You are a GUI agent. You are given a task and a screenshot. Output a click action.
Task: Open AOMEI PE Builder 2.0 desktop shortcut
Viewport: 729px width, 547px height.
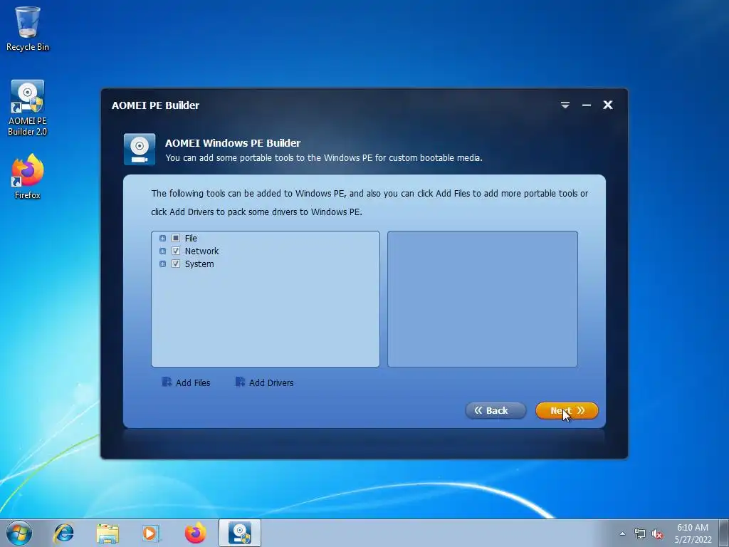pyautogui.click(x=28, y=108)
